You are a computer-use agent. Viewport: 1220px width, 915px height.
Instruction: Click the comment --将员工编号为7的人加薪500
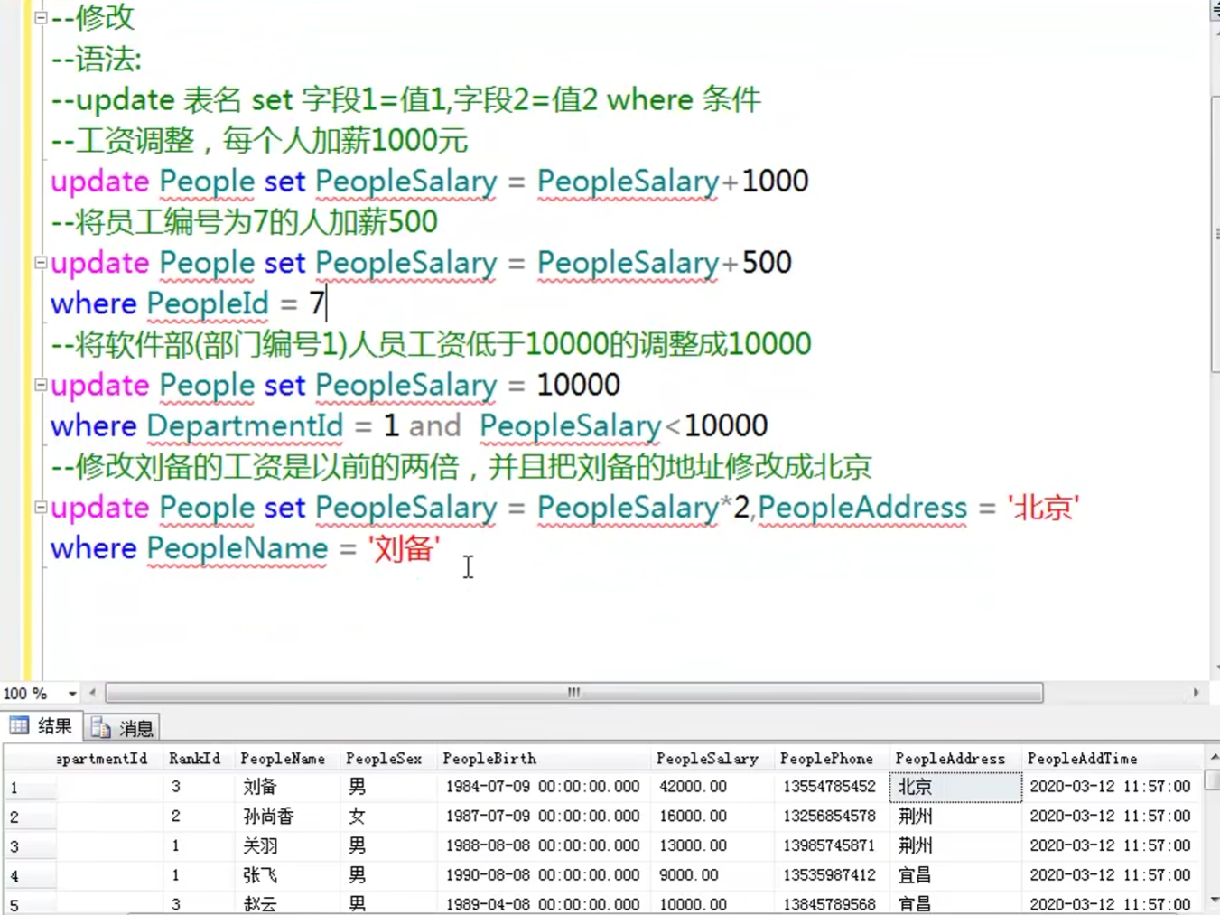pyautogui.click(x=244, y=222)
